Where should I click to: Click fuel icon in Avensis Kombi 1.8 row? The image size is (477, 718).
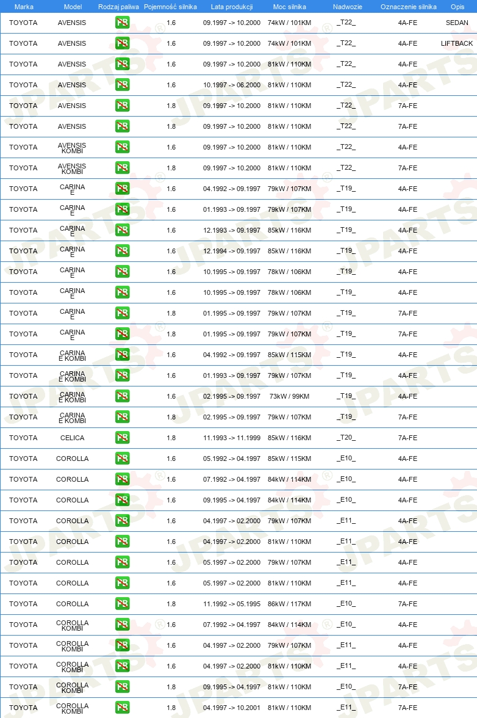tap(122, 167)
